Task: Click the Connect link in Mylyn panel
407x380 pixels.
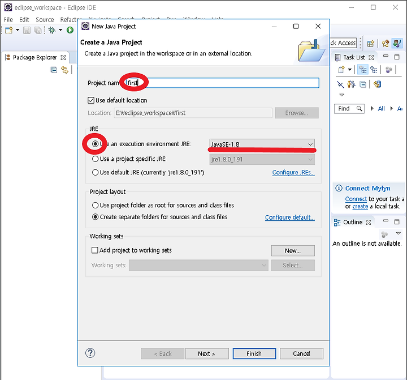Action: pos(356,199)
